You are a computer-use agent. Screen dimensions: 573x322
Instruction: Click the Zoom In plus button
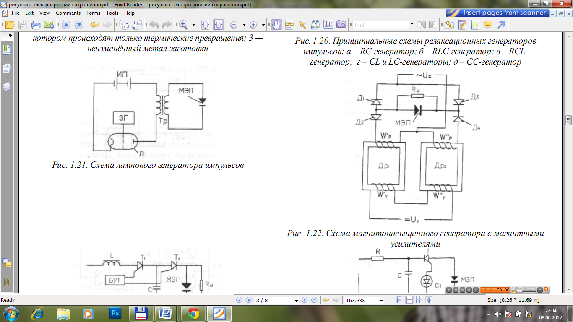tap(253, 25)
